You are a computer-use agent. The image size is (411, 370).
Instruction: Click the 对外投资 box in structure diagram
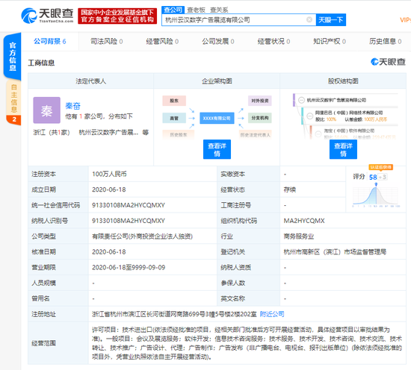(x=260, y=101)
